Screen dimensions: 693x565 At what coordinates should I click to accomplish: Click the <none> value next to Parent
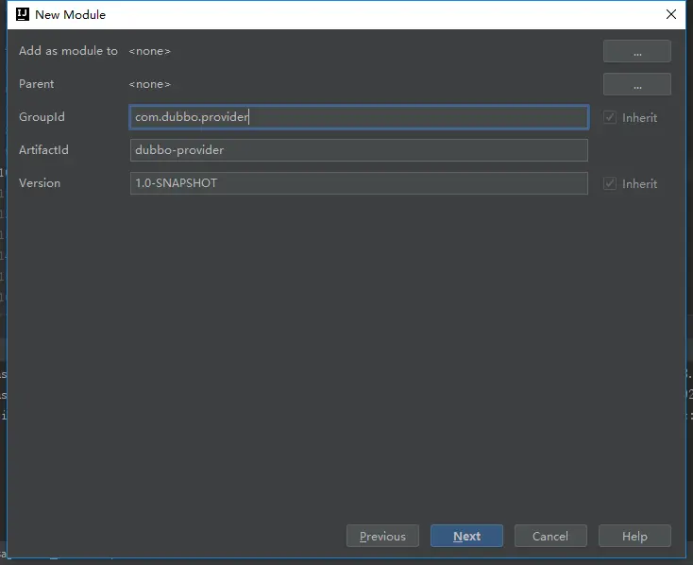(x=150, y=84)
